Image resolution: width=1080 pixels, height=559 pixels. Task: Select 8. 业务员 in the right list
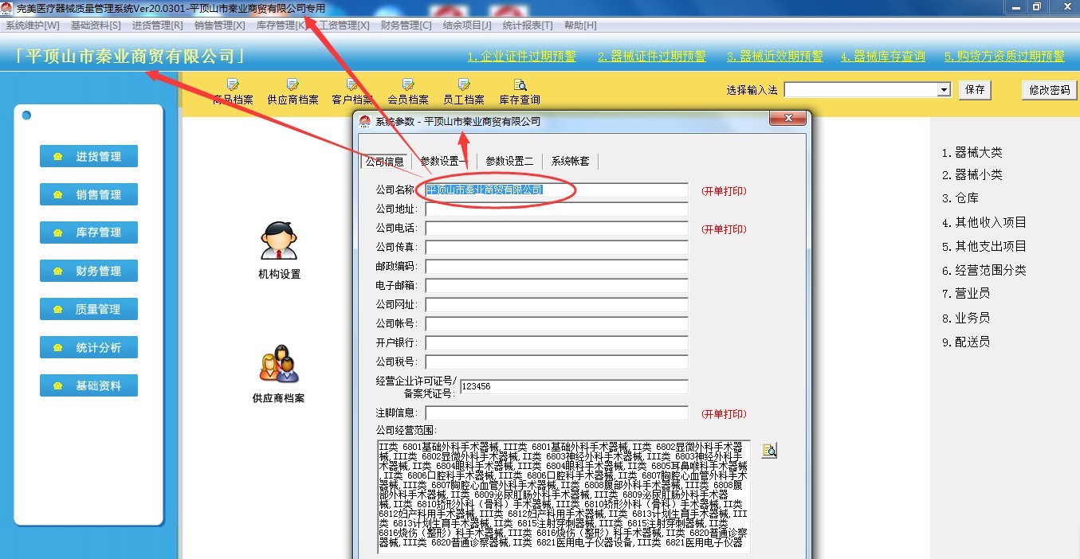click(x=966, y=318)
